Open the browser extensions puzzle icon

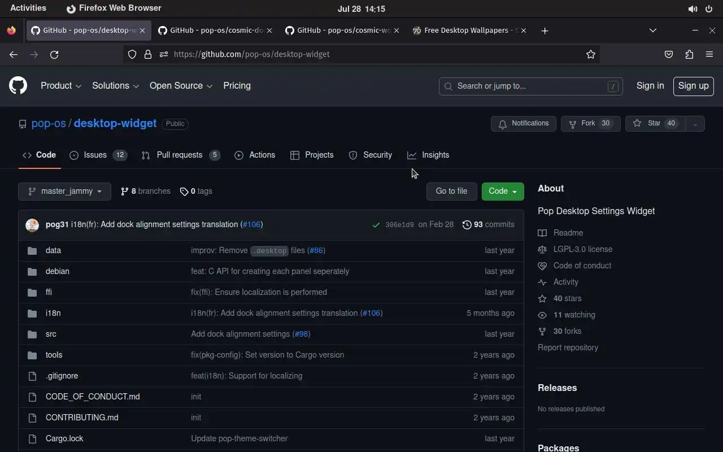point(689,54)
